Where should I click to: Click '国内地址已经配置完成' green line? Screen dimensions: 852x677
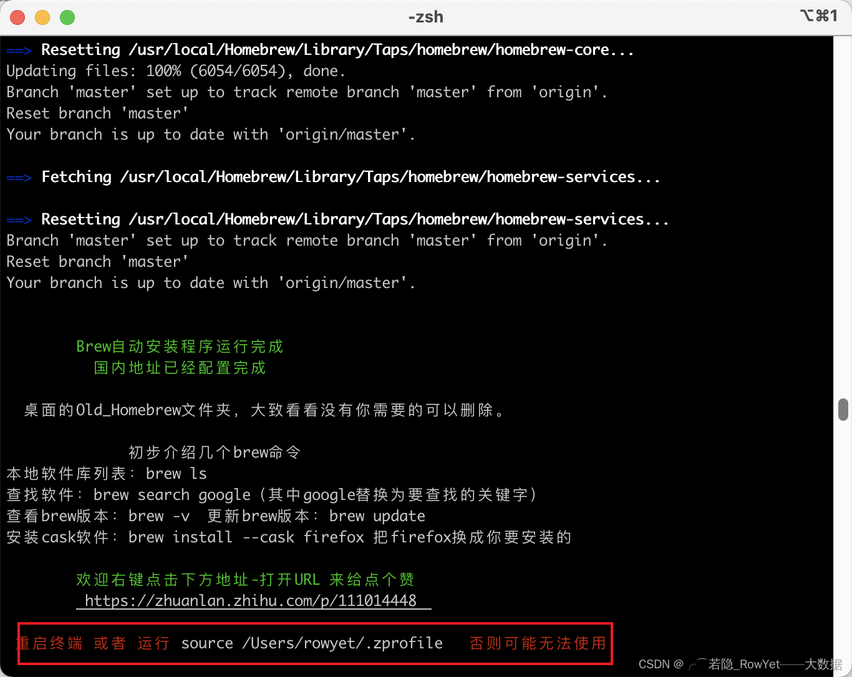coord(180,368)
